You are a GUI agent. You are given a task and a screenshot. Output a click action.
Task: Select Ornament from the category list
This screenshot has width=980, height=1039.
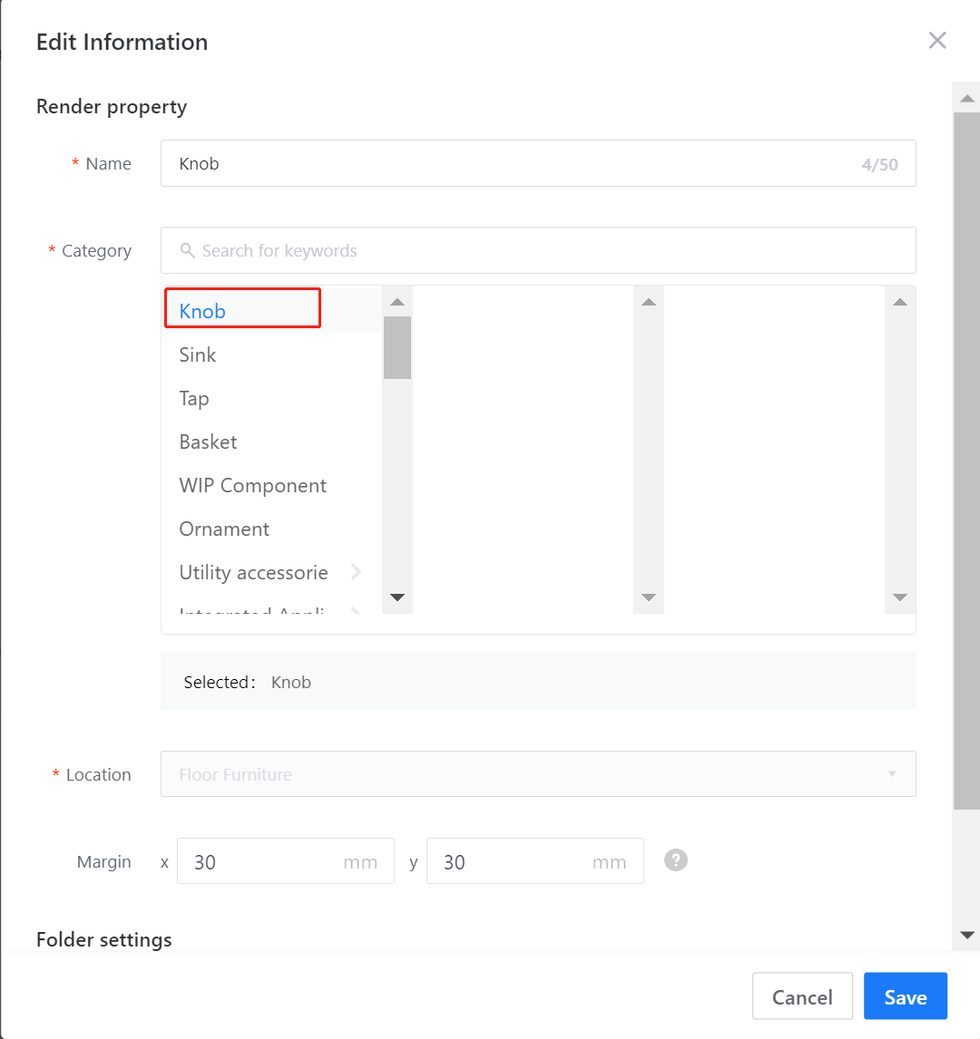pos(224,529)
